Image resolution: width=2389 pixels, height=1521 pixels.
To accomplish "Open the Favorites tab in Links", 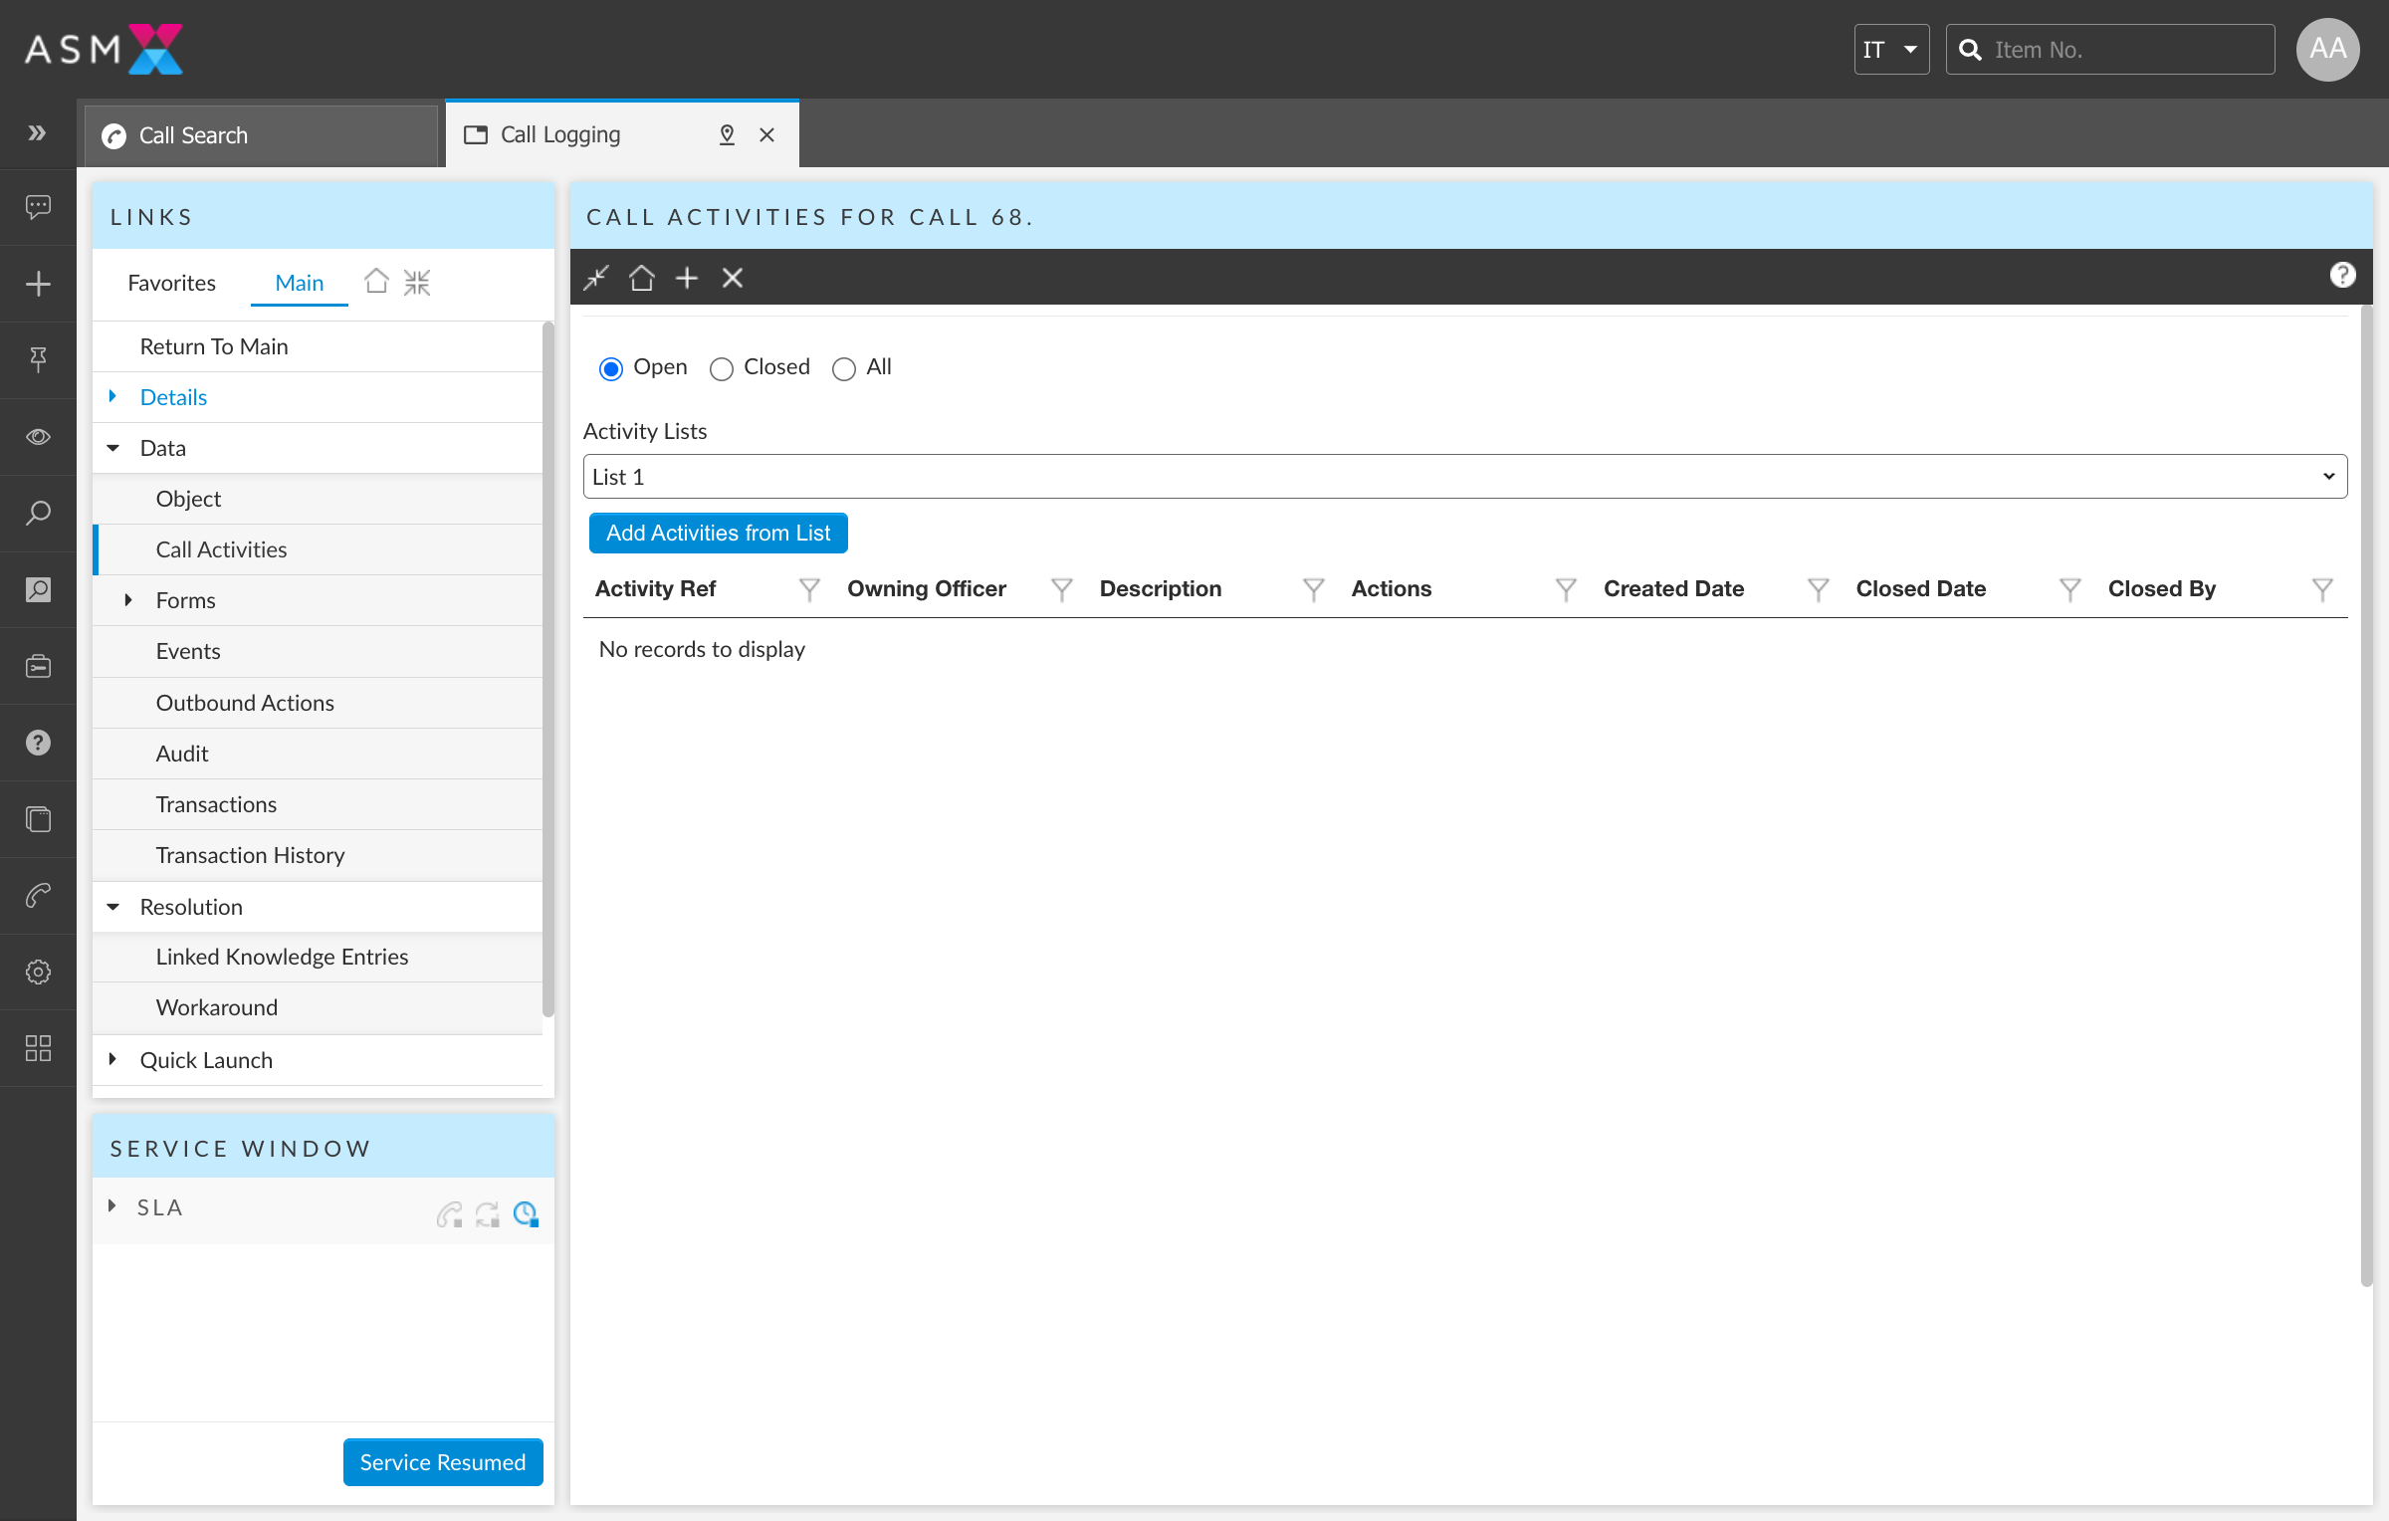I will [x=171, y=283].
